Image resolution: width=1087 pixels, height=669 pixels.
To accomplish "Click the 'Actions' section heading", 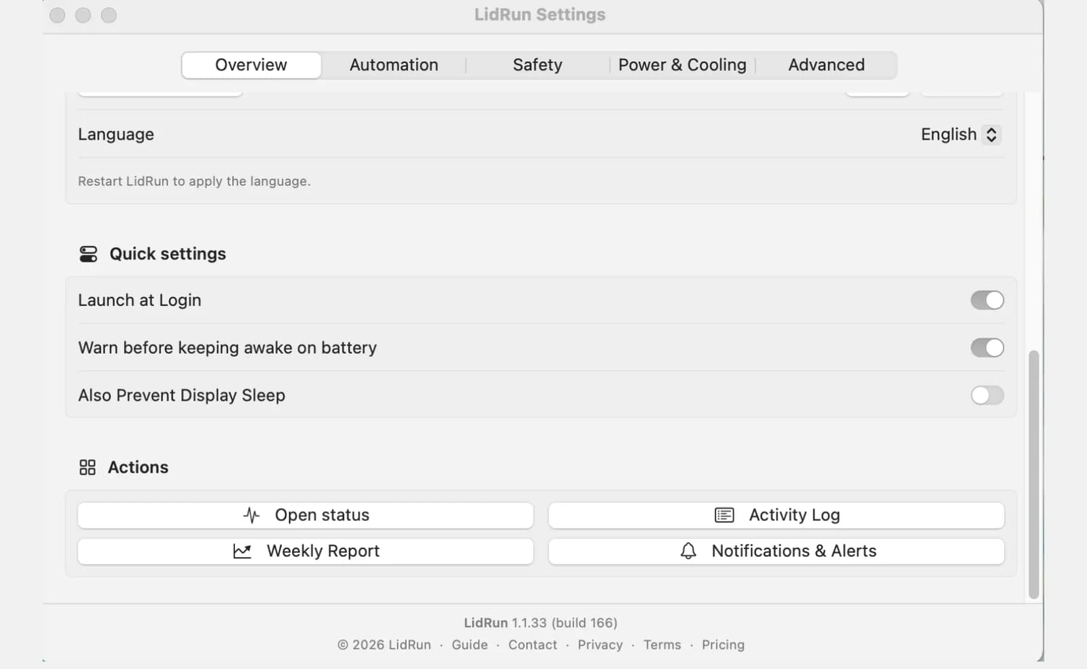I will pos(138,467).
